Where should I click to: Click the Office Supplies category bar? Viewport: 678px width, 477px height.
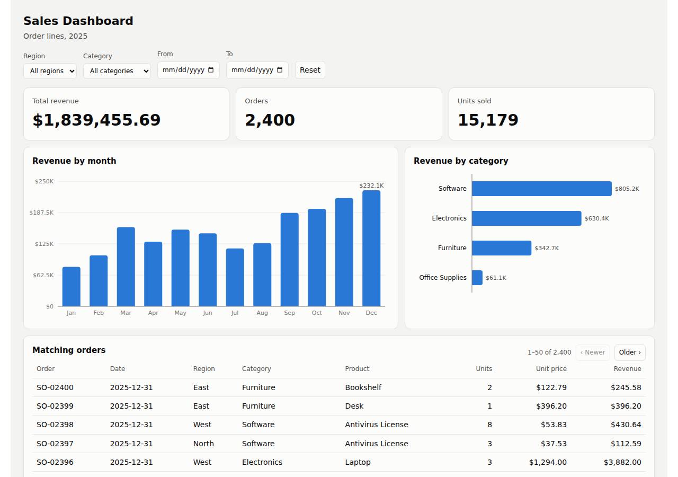[x=477, y=278]
